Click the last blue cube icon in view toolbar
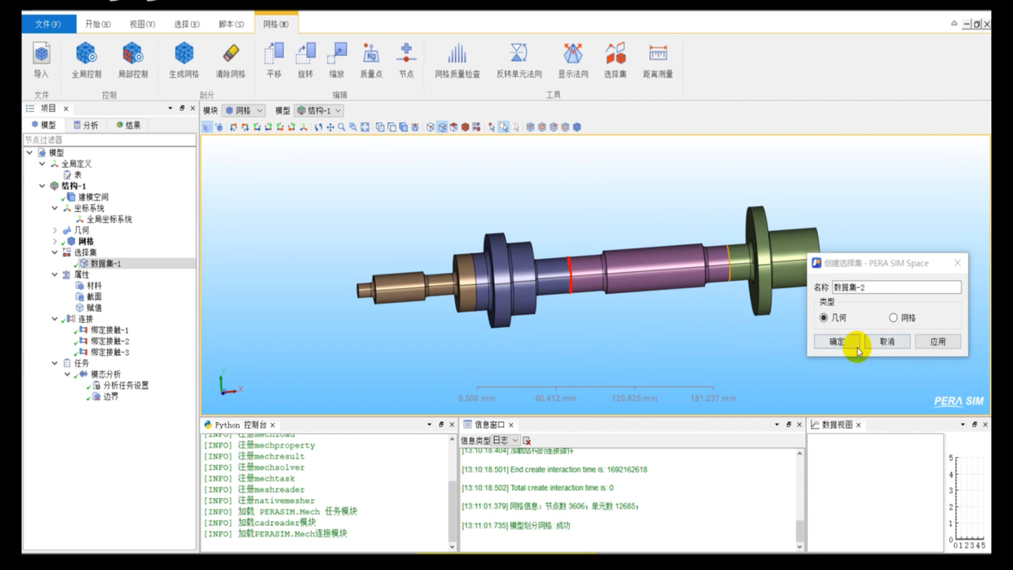This screenshot has height=570, width=1013. click(577, 128)
